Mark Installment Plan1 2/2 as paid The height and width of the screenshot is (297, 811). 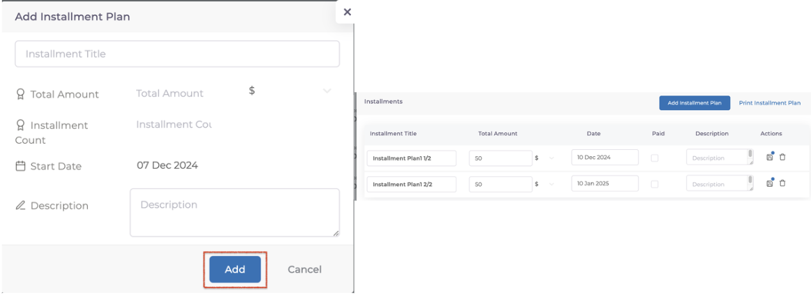[x=654, y=184]
